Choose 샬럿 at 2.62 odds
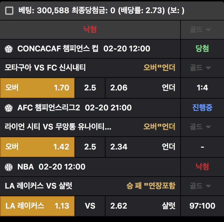This screenshot has height=222, width=224. point(143,206)
